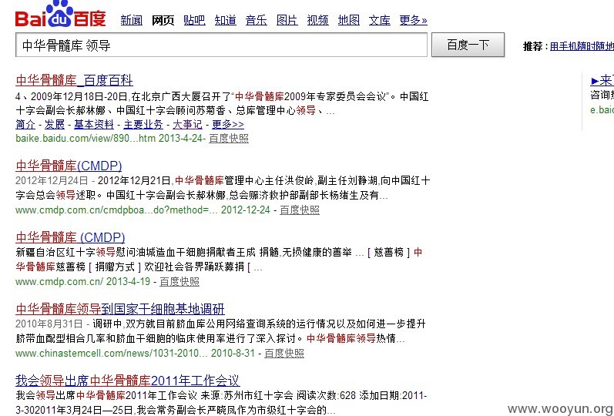Viewport: 614px width, 416px height.
Task: Select the 网页 tab
Action: pos(163,20)
